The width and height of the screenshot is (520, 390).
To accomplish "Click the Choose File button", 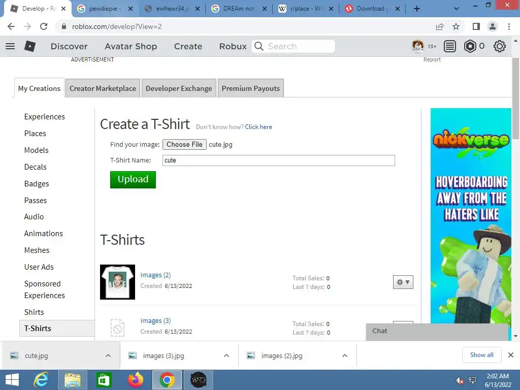I will pos(184,145).
